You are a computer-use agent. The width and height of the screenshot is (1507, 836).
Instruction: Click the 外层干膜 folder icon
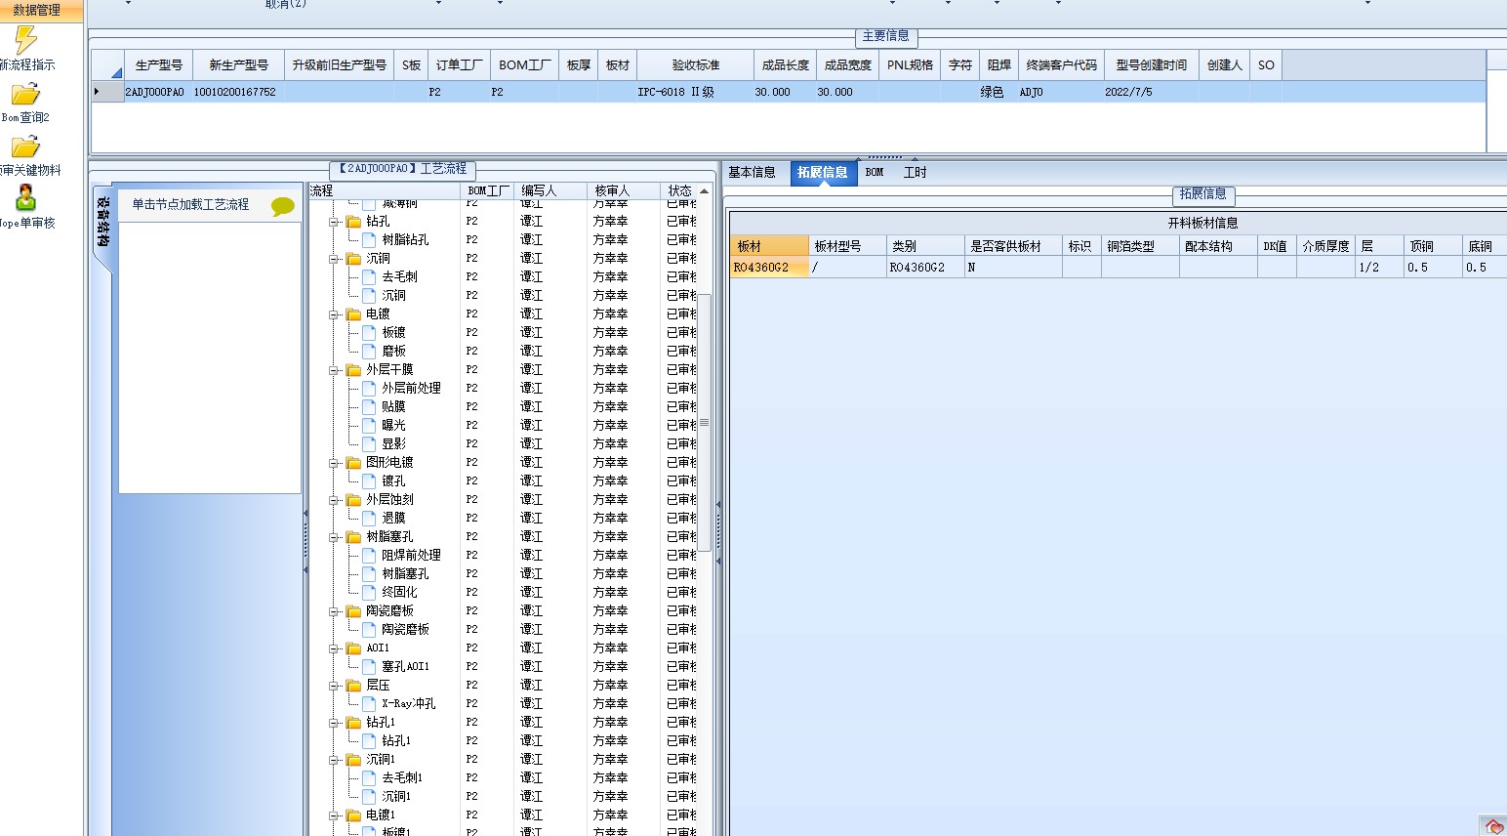354,370
